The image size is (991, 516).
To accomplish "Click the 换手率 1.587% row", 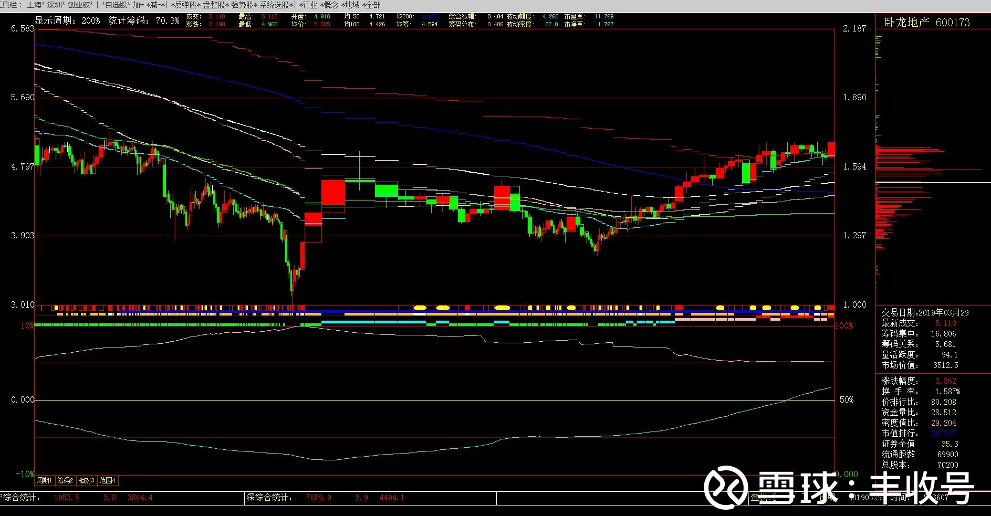I will (921, 391).
